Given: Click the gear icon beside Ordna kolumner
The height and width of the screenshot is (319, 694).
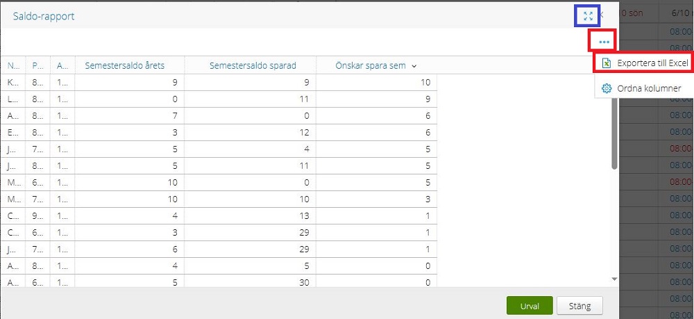Looking at the screenshot, I should pos(606,88).
